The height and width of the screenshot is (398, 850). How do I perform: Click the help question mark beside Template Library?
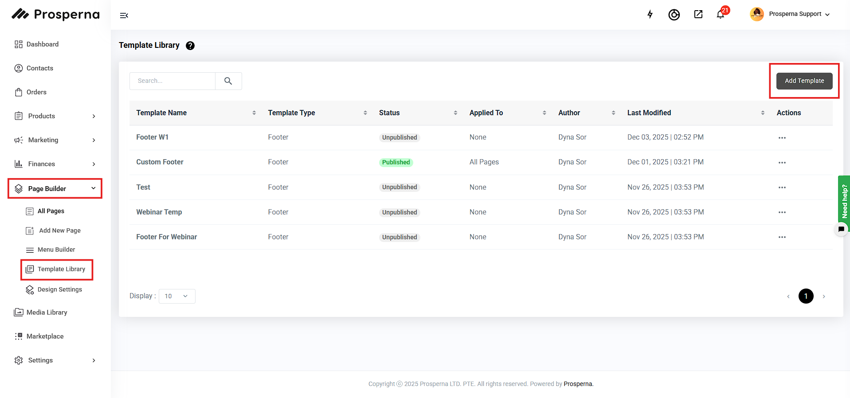tap(190, 46)
